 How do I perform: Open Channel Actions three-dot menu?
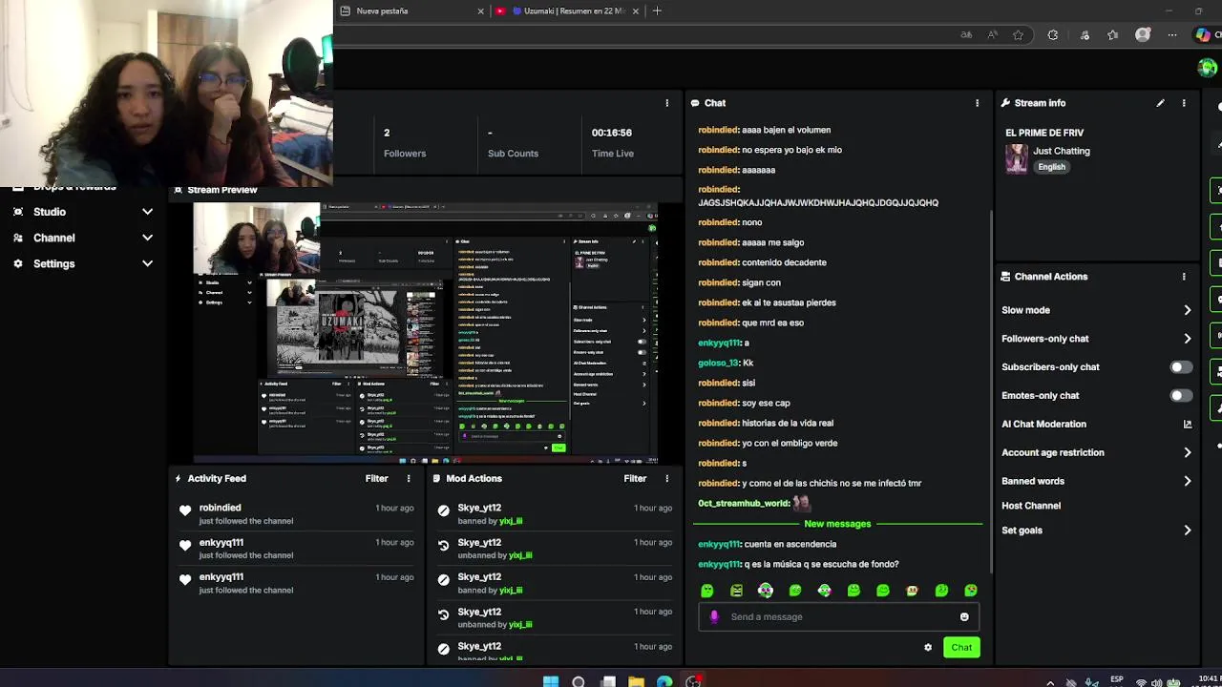(x=1184, y=277)
